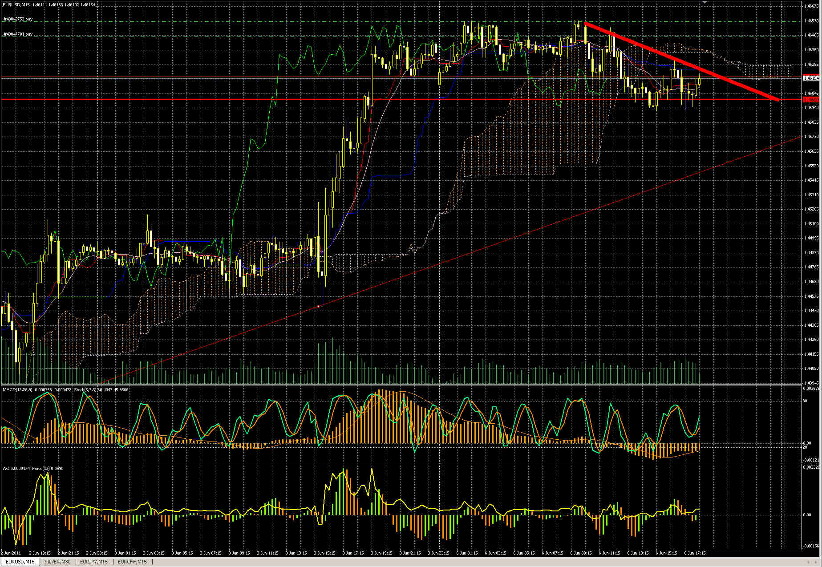Grab the chart shift triangle marker at top

point(704,2)
